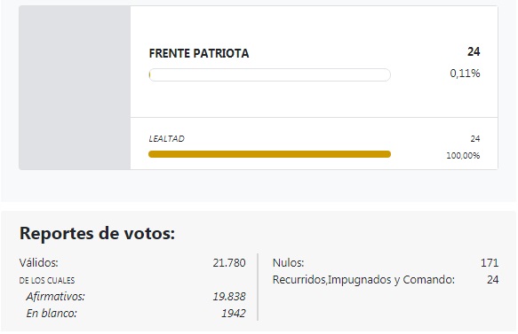Click the gray party logo placeholder
This screenshot has height=334, width=518.
point(75,88)
